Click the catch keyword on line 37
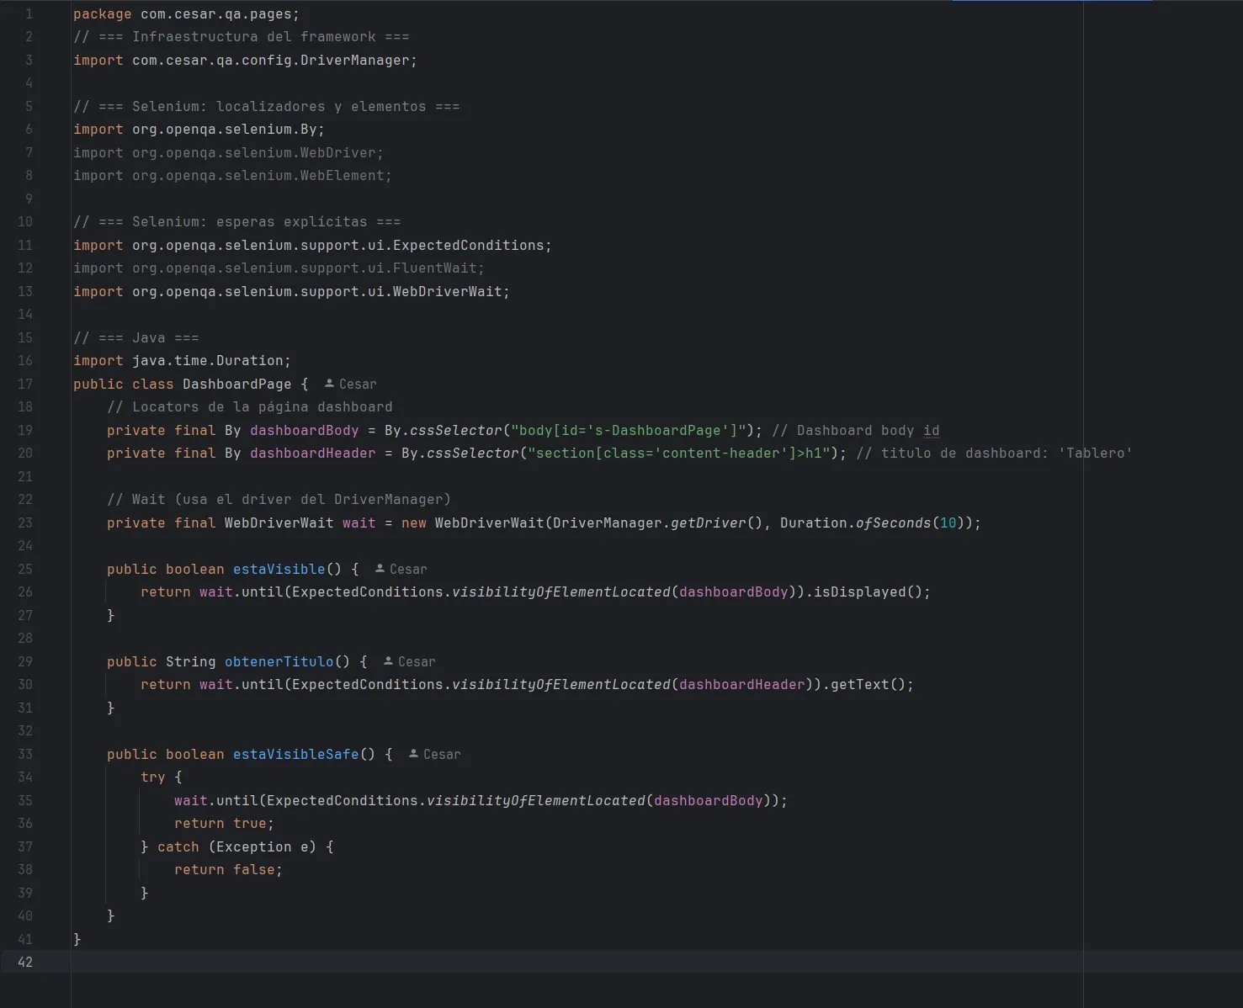Image resolution: width=1243 pixels, height=1008 pixels. 178,846
